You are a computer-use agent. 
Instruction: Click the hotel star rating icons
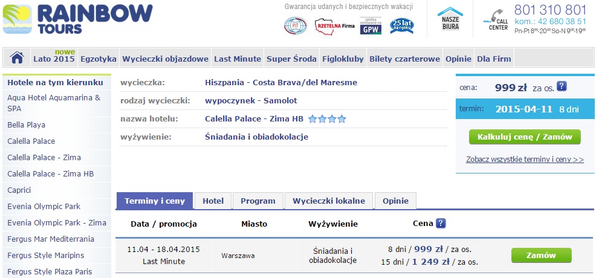click(327, 119)
